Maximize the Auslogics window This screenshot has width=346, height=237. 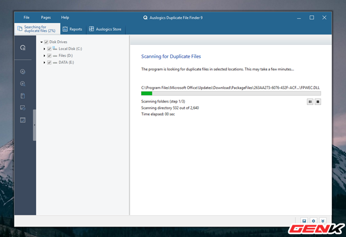tap(312, 18)
